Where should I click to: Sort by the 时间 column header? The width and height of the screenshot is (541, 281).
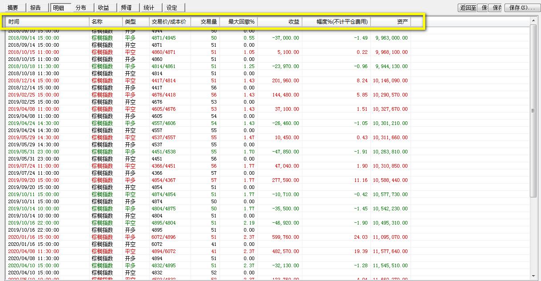click(x=48, y=22)
